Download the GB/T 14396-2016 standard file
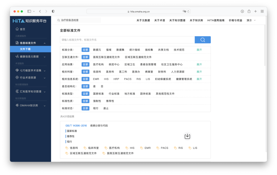Viewport: 277px width, 175px height. point(187,136)
